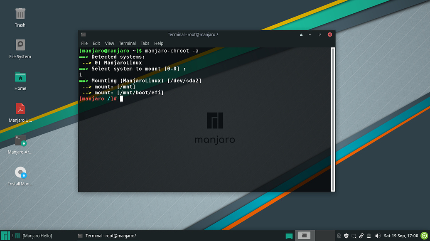Open the Edit menu in Terminal
The width and height of the screenshot is (430, 241).
pyautogui.click(x=96, y=43)
